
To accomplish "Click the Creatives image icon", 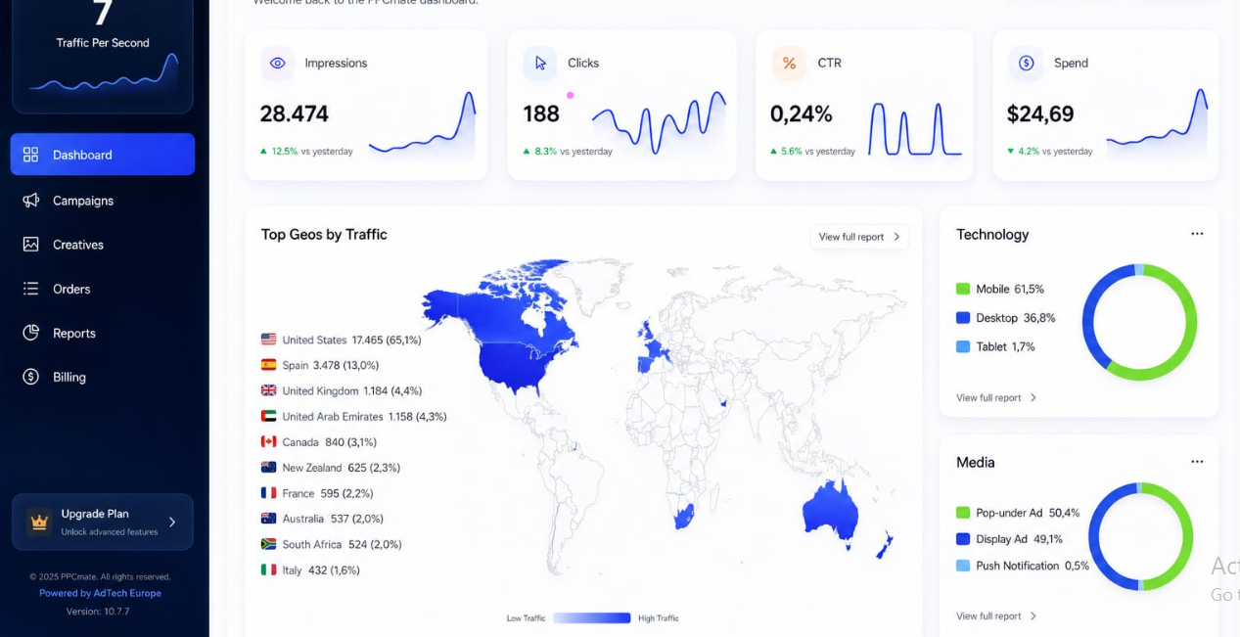I will pos(30,245).
